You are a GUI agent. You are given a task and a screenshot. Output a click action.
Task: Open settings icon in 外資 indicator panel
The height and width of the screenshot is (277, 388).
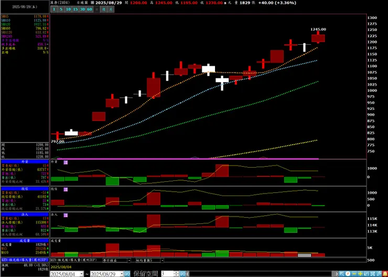coord(66,162)
